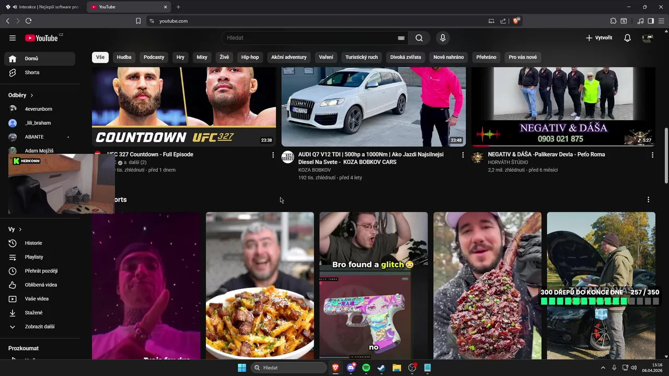Toggle the browser sidebar panel
This screenshot has width=669, height=376.
(x=651, y=21)
